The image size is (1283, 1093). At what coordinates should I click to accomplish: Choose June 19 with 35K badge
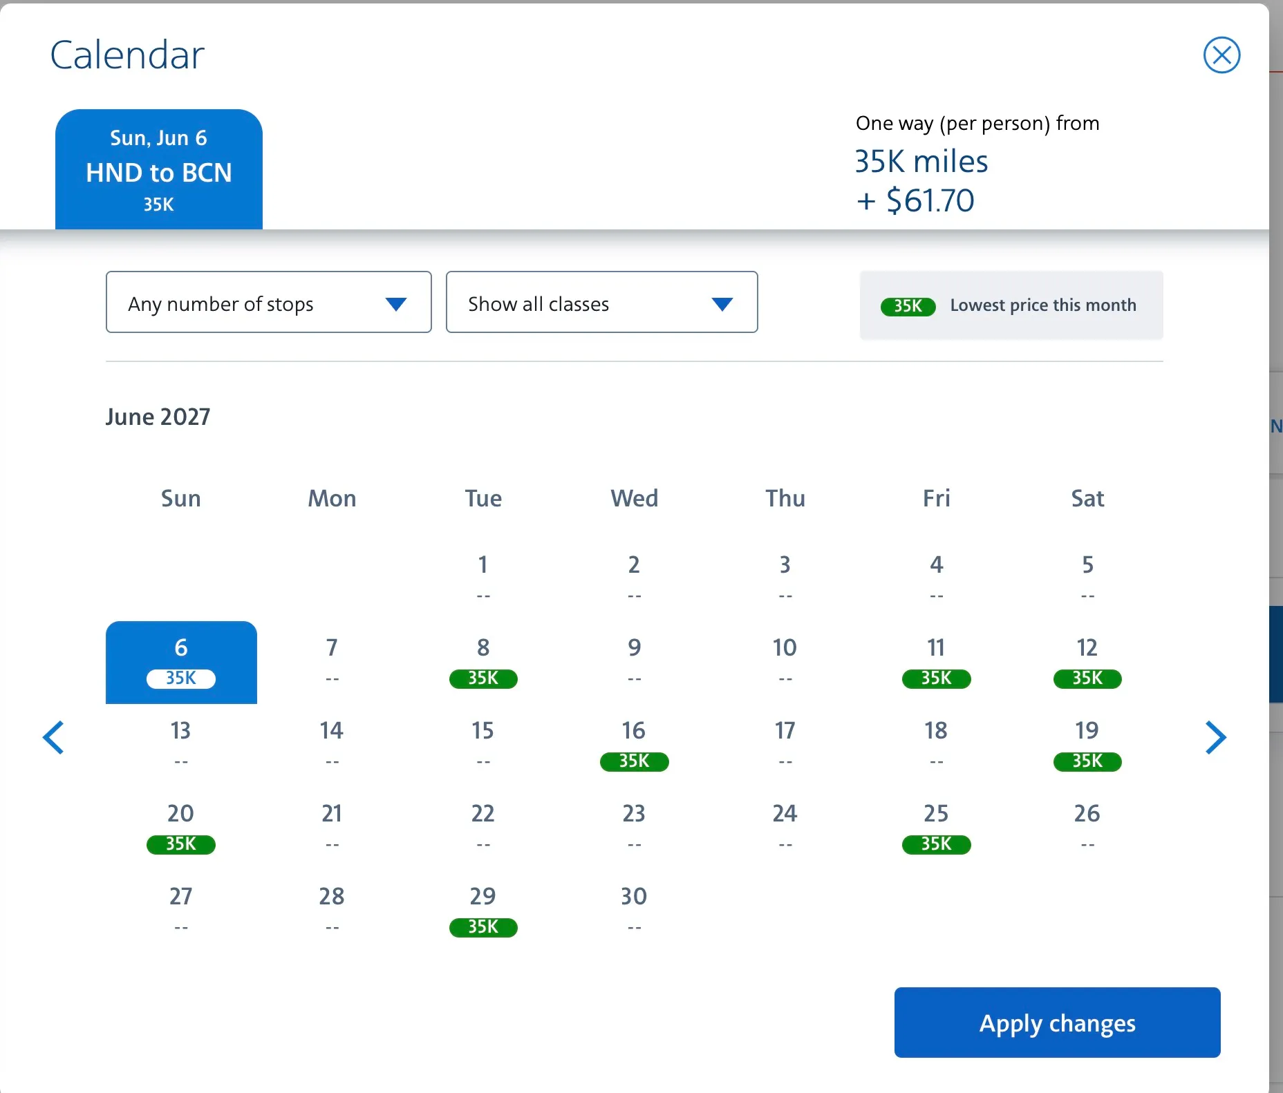(1087, 745)
